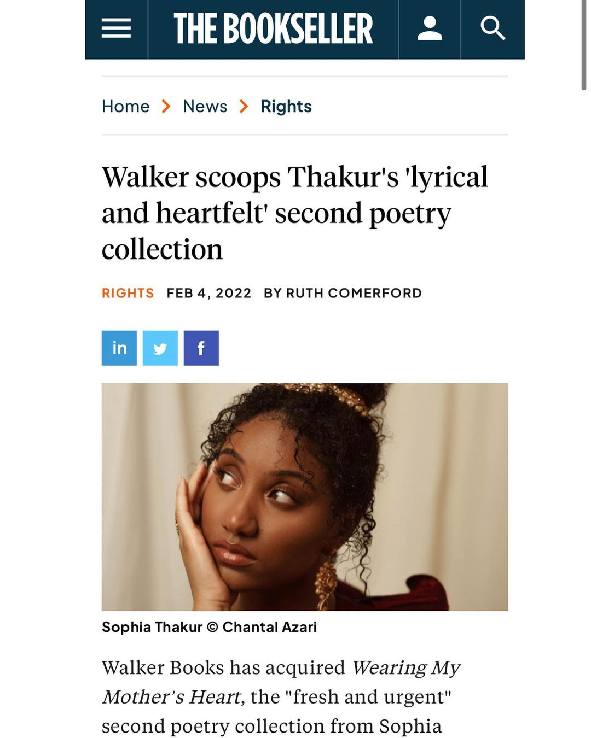The height and width of the screenshot is (738, 591).
Task: Click the Wearing My Mother's Heart title text
Action: coord(281,682)
